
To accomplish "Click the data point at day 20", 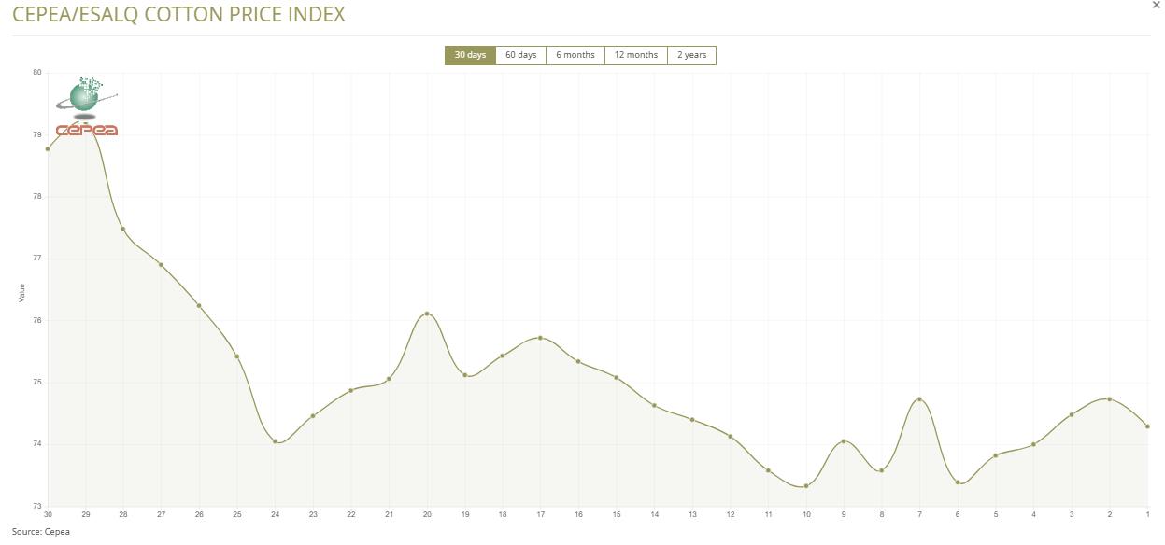I will coord(427,314).
